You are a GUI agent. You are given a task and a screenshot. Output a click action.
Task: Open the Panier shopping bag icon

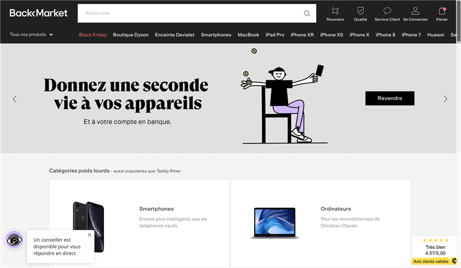(442, 11)
